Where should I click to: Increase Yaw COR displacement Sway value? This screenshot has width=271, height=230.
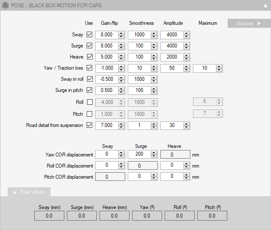121,153
